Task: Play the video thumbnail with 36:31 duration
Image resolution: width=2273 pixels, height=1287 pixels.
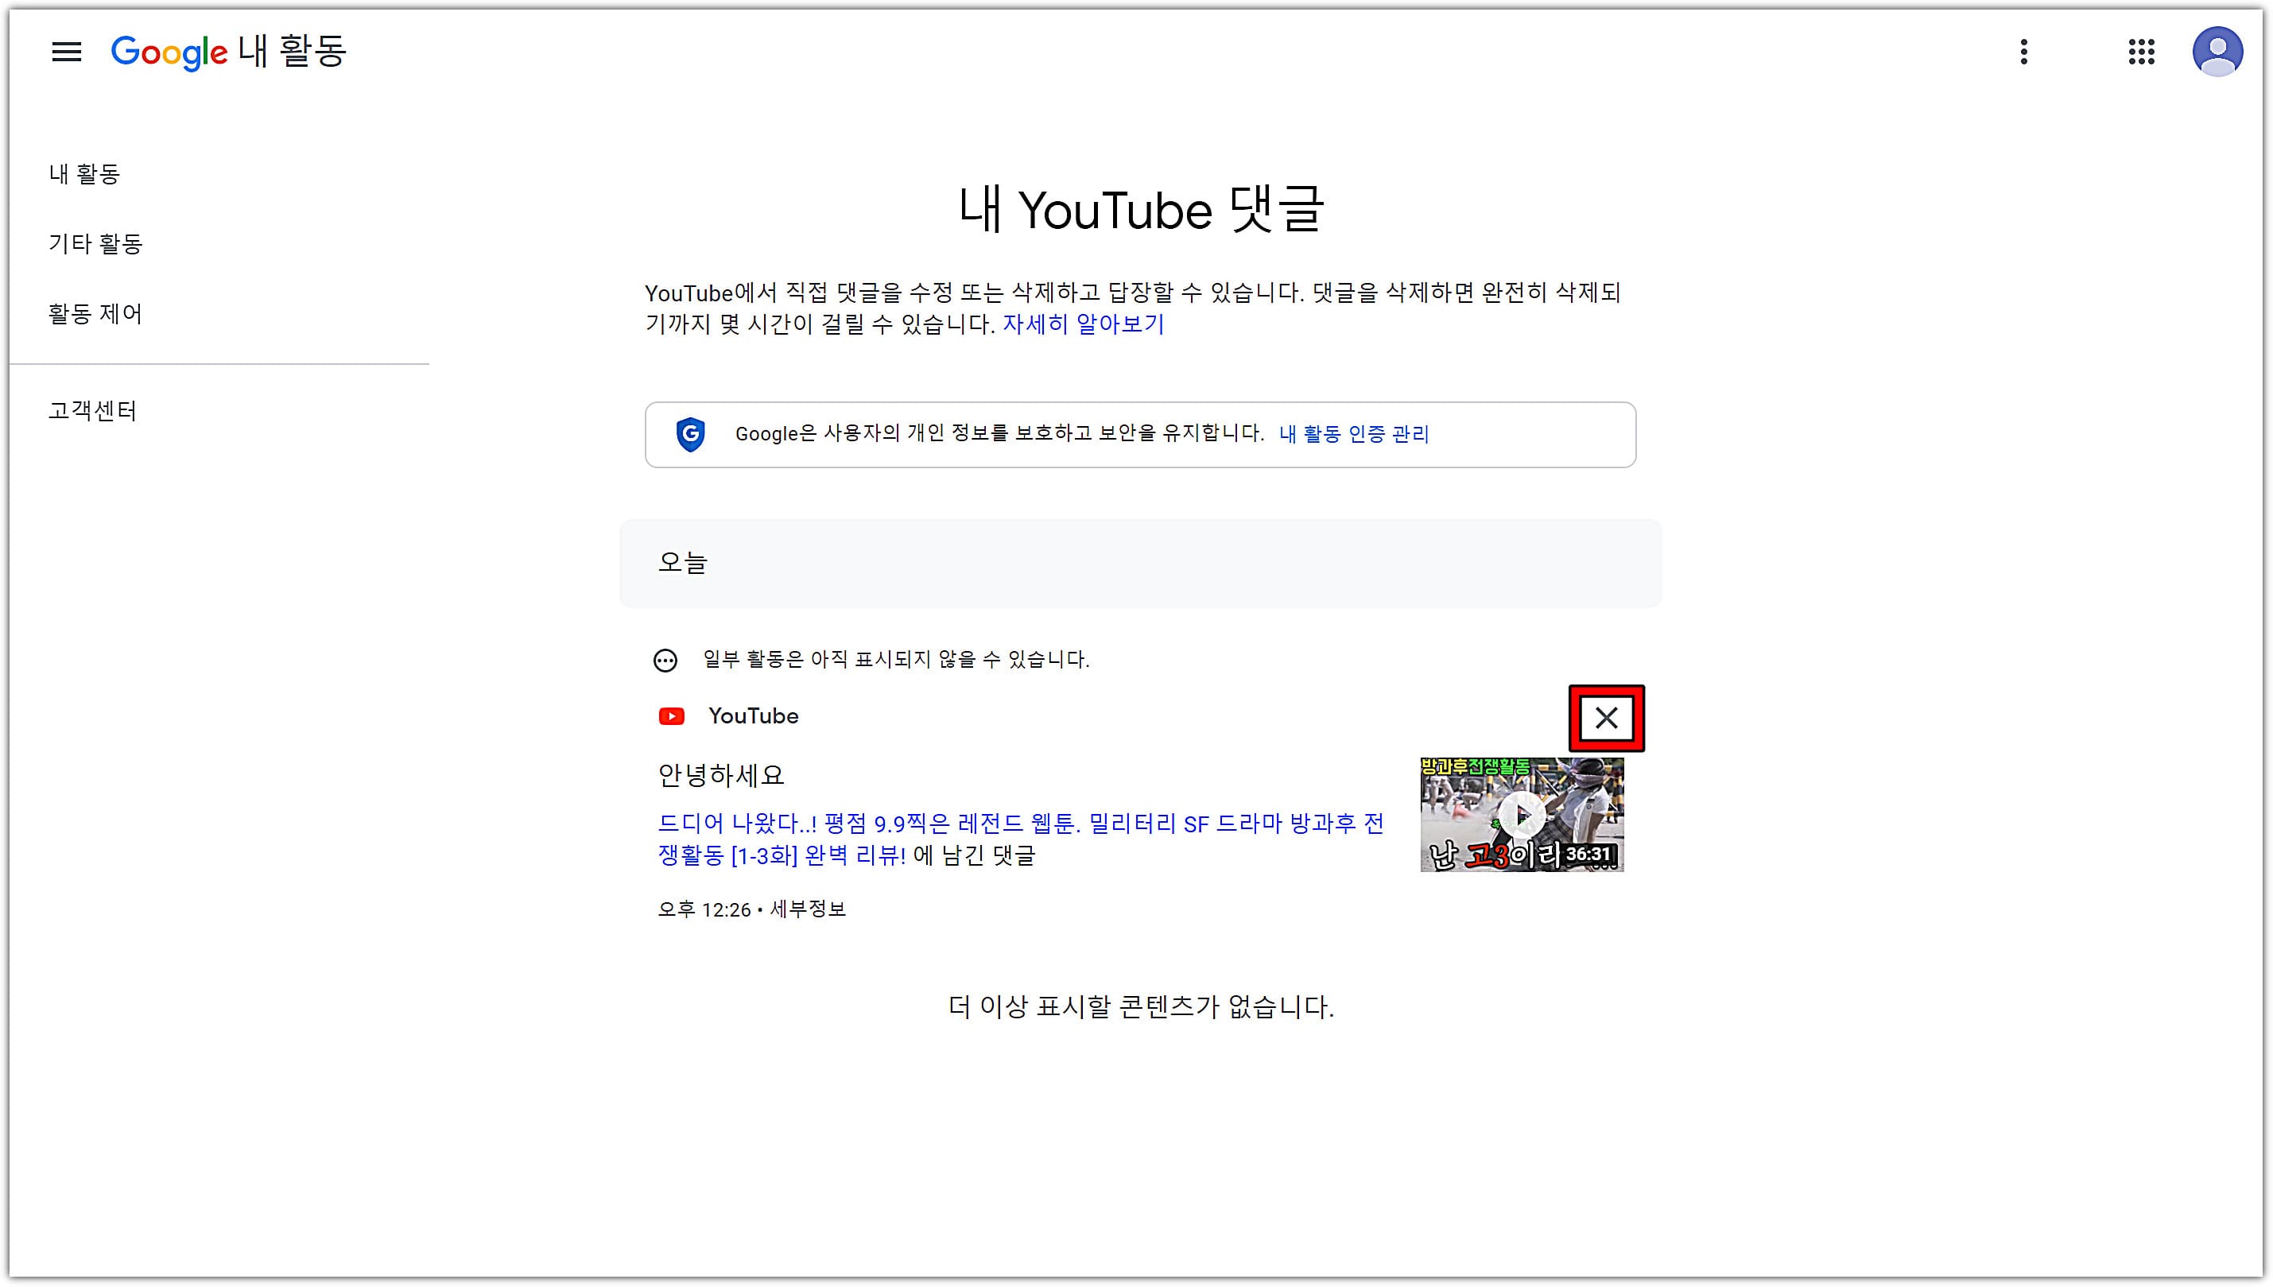Action: pos(1522,815)
